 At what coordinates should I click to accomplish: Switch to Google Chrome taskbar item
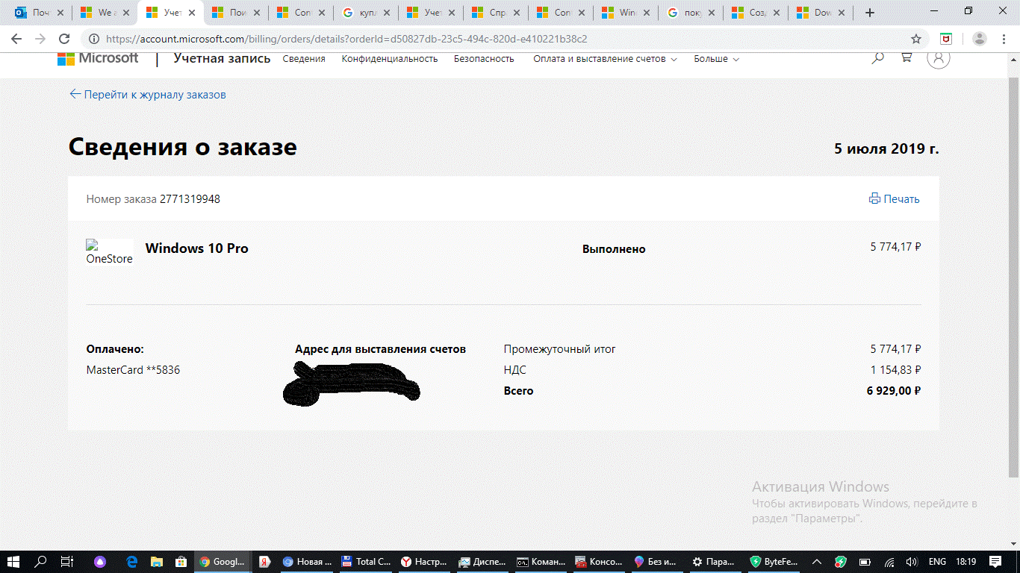coord(222,561)
